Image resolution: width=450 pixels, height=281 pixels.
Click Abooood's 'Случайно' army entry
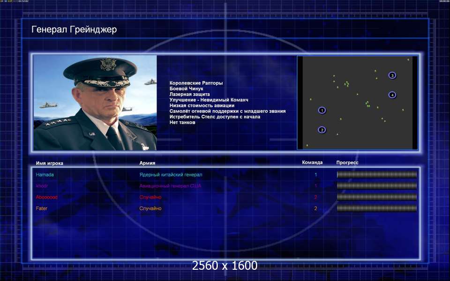[150, 197]
